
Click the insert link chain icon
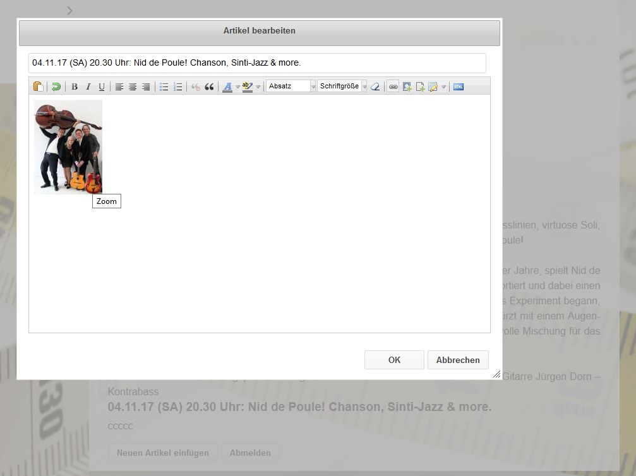pyautogui.click(x=393, y=86)
